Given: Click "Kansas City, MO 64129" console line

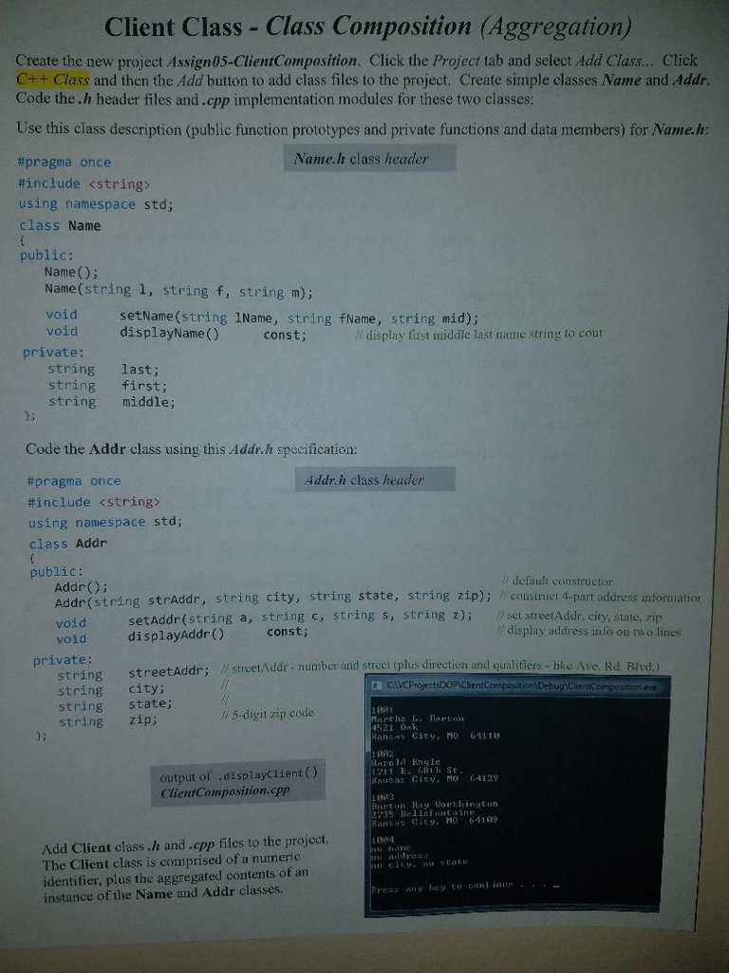Looking at the screenshot, I should pos(434,777).
